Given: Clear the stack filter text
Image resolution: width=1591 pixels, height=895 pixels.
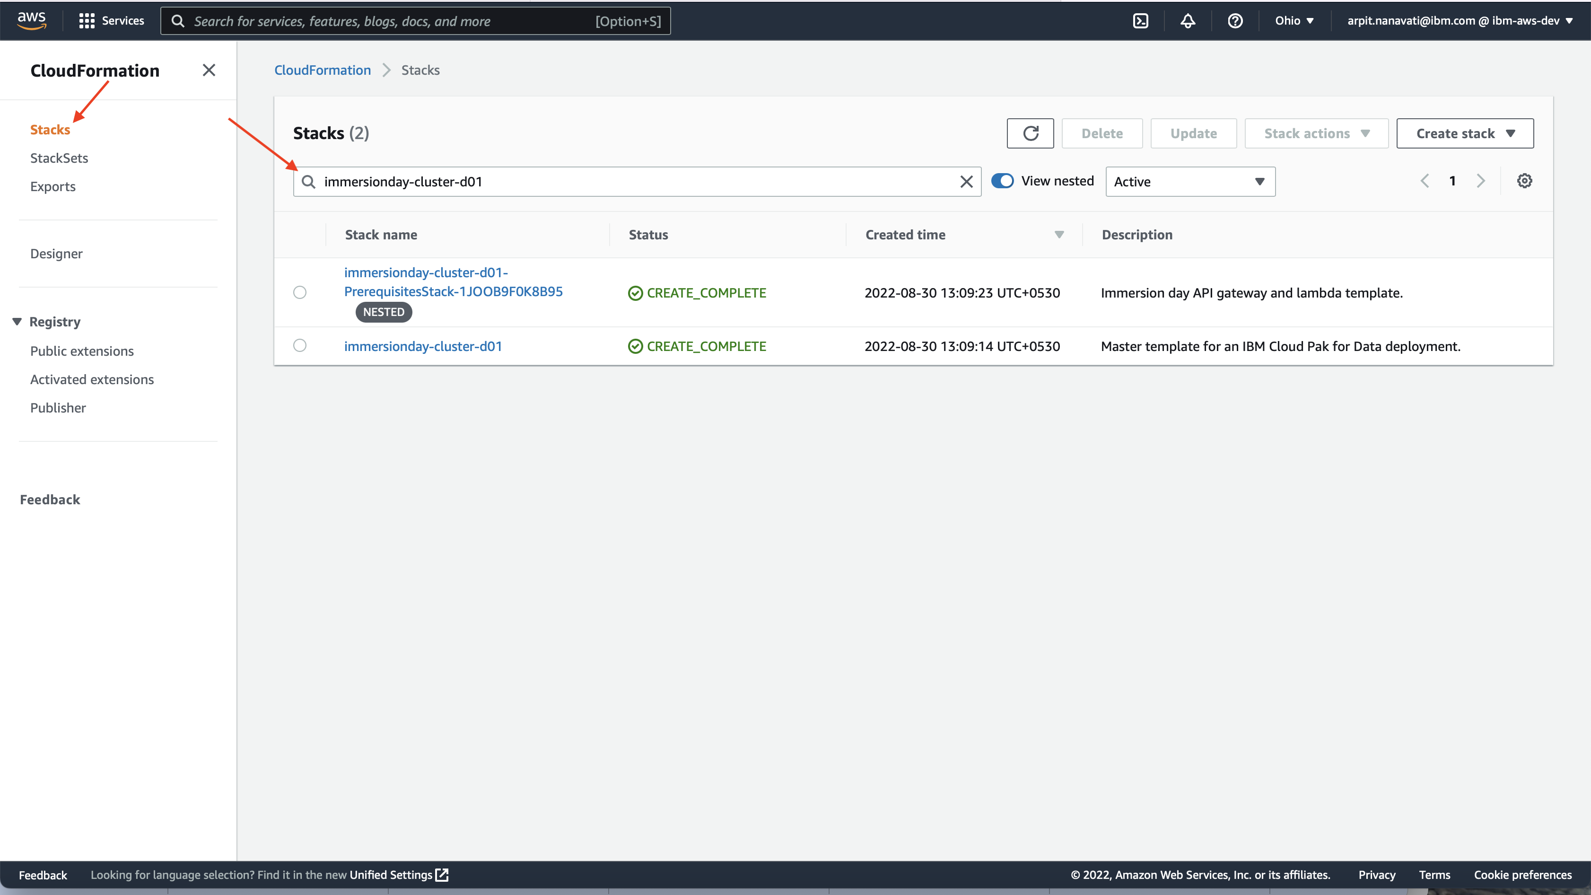Looking at the screenshot, I should pos(966,182).
